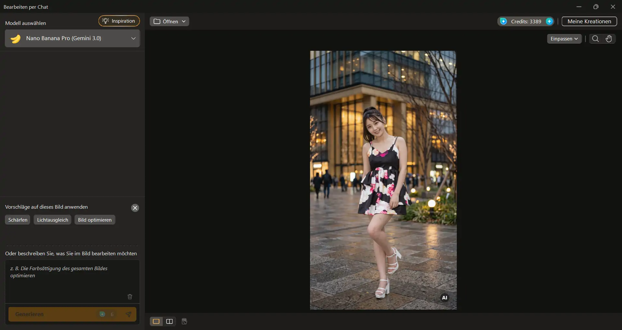Click the Inspiration button
Screen dimensions: 622x330
click(119, 21)
